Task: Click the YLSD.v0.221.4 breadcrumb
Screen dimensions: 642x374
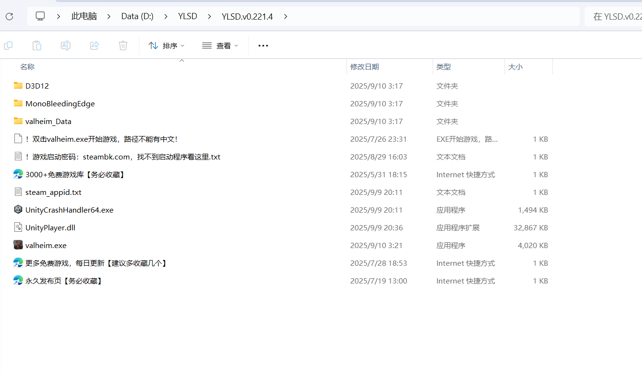Action: pyautogui.click(x=247, y=16)
